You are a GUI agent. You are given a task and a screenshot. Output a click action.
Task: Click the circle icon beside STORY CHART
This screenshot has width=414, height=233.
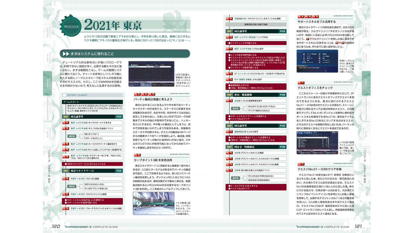pos(64,95)
